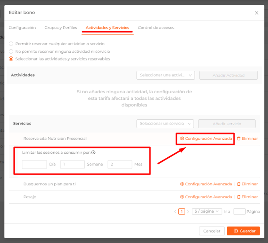Image resolution: width=268 pixels, height=243 pixels.
Task: Expand the Seleccionar un servicio dropdown
Action: [165, 124]
